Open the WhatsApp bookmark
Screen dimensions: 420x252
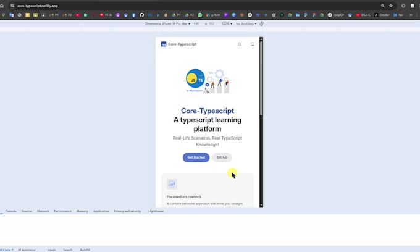click(x=199, y=15)
